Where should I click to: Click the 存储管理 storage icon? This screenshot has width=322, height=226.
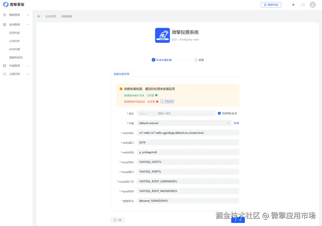[5, 66]
